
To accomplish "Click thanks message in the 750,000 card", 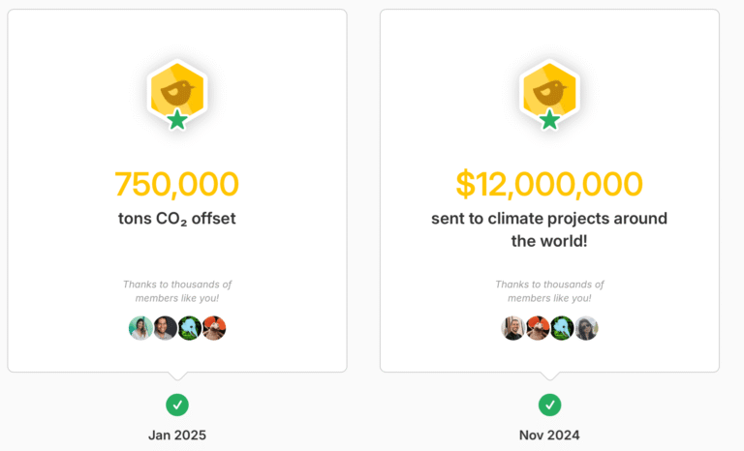I will pos(177,290).
